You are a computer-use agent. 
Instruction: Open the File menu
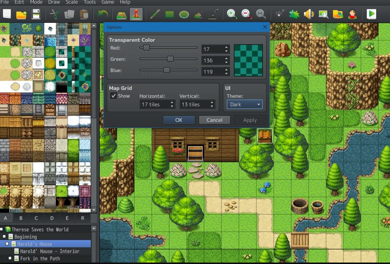click(4, 2)
